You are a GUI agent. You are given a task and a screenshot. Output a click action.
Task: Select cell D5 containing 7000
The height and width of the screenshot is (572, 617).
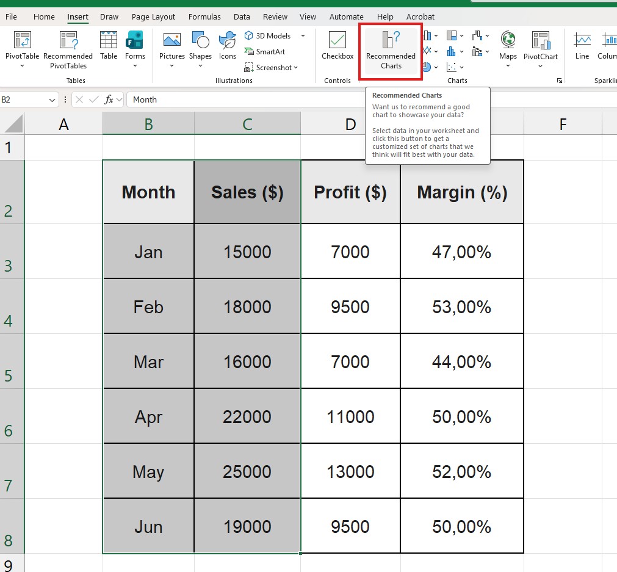(350, 361)
